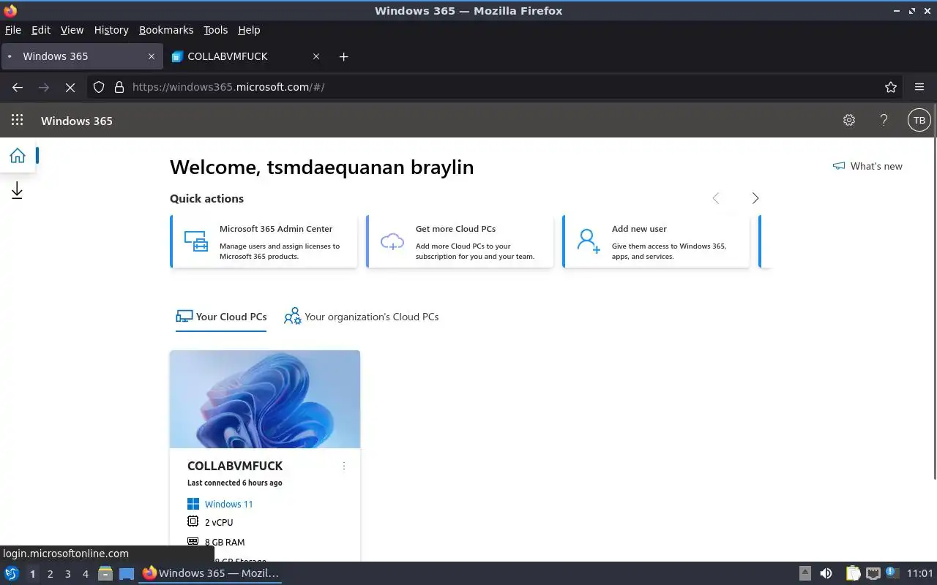The height and width of the screenshot is (585, 937).
Task: Open the clipboard tray icon
Action: click(853, 573)
